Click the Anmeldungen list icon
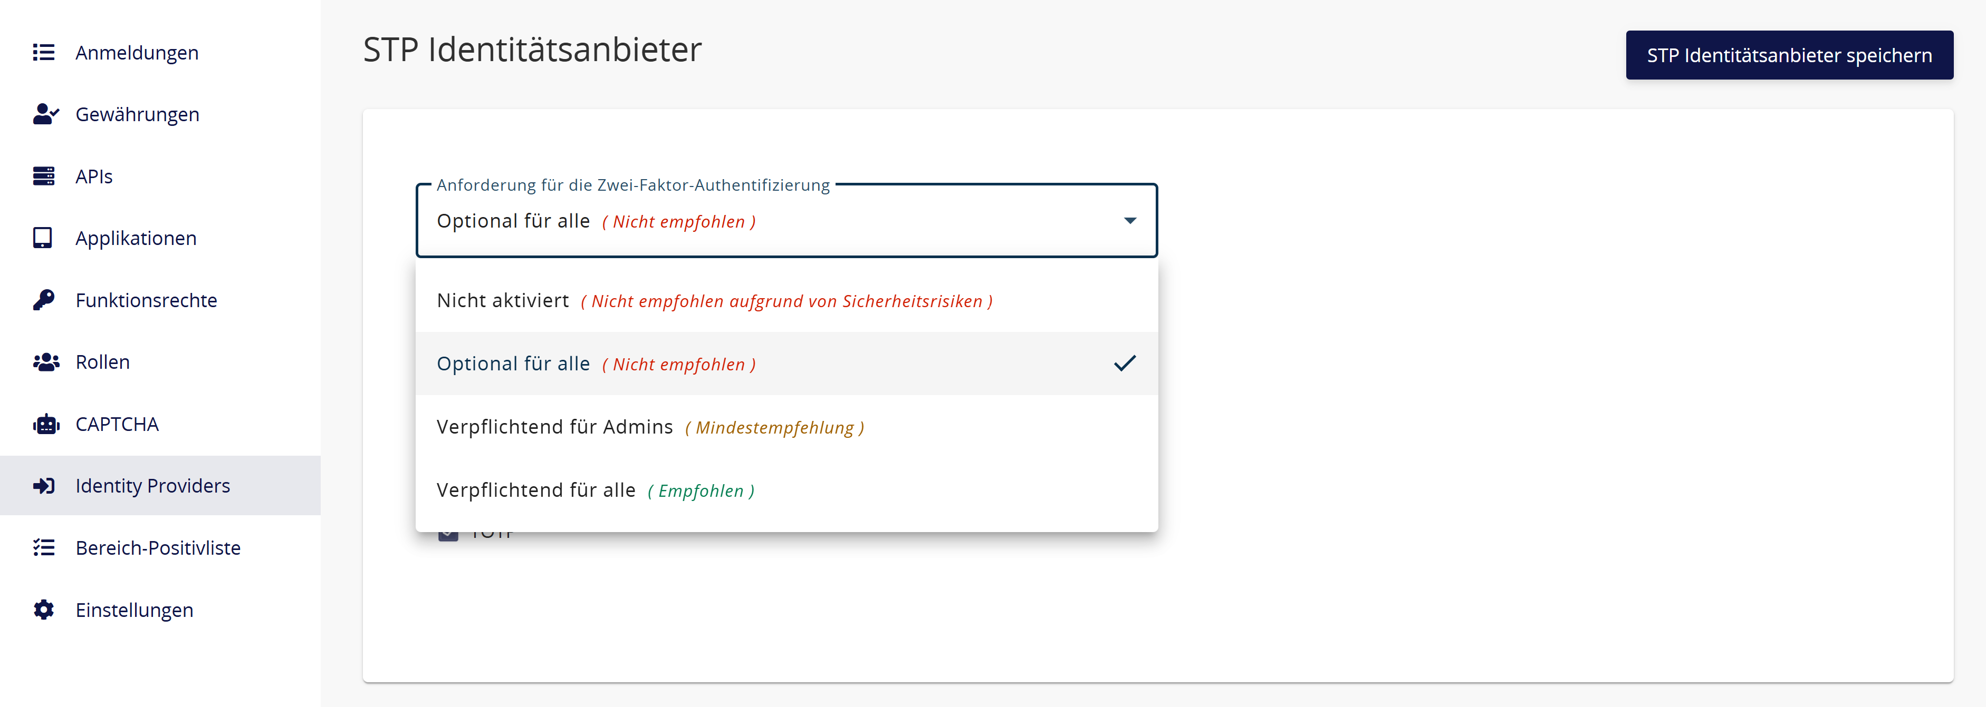 44,52
